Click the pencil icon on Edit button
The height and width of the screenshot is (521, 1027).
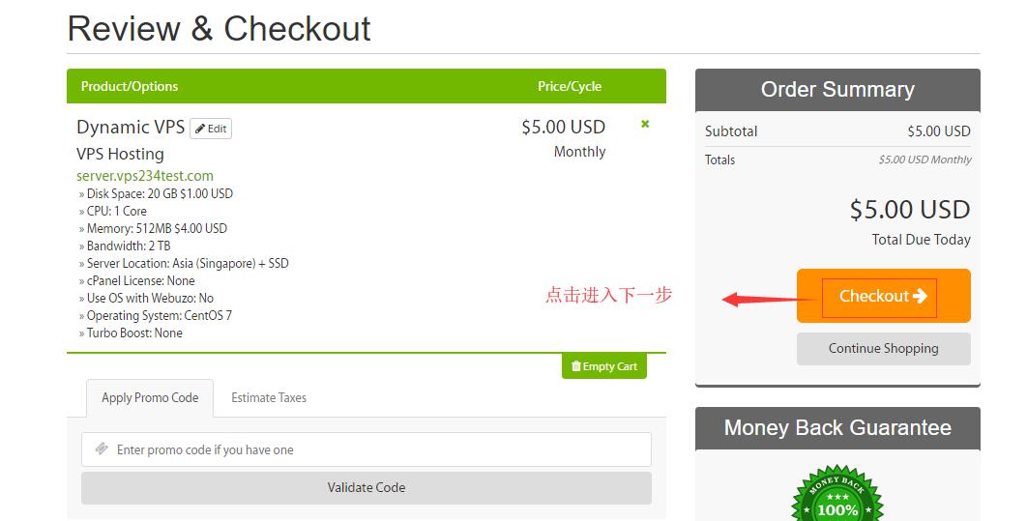[200, 129]
